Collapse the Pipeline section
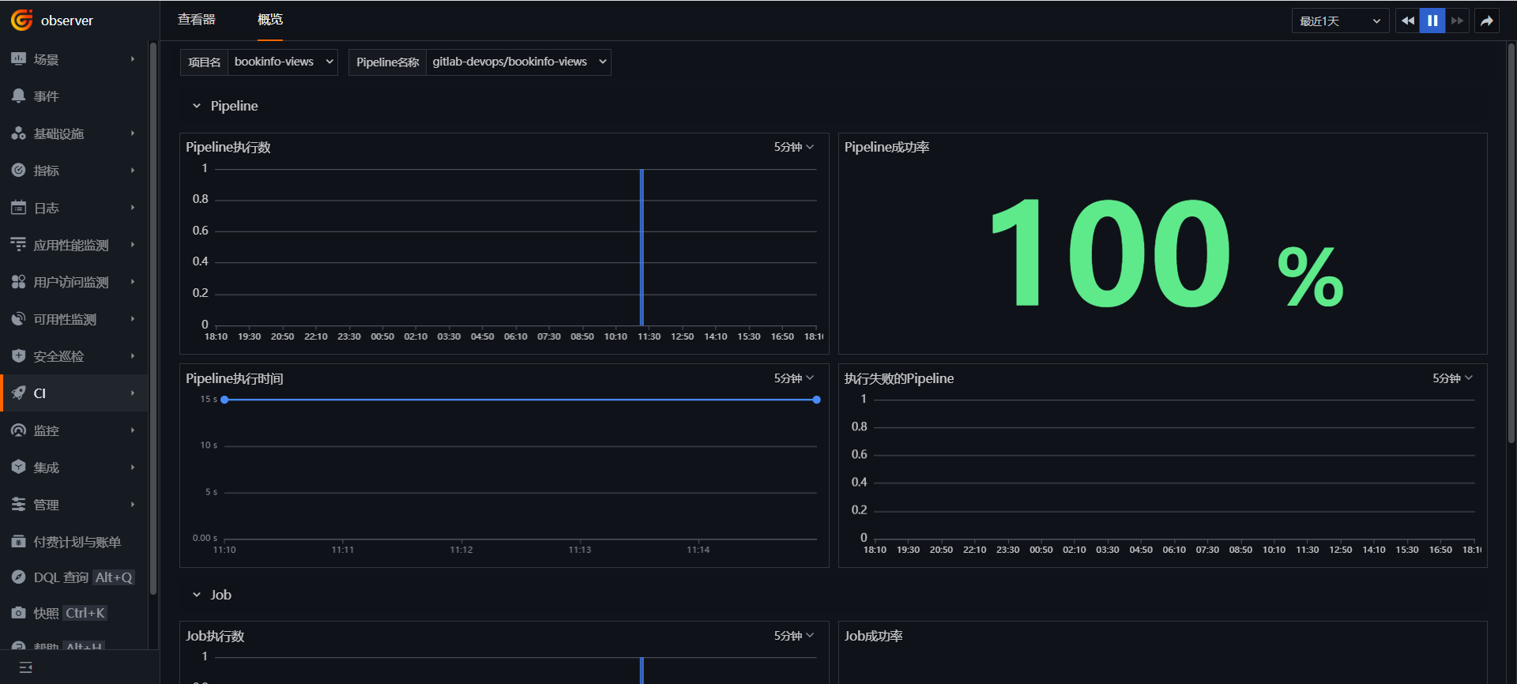Image resolution: width=1517 pixels, height=684 pixels. coord(197,106)
